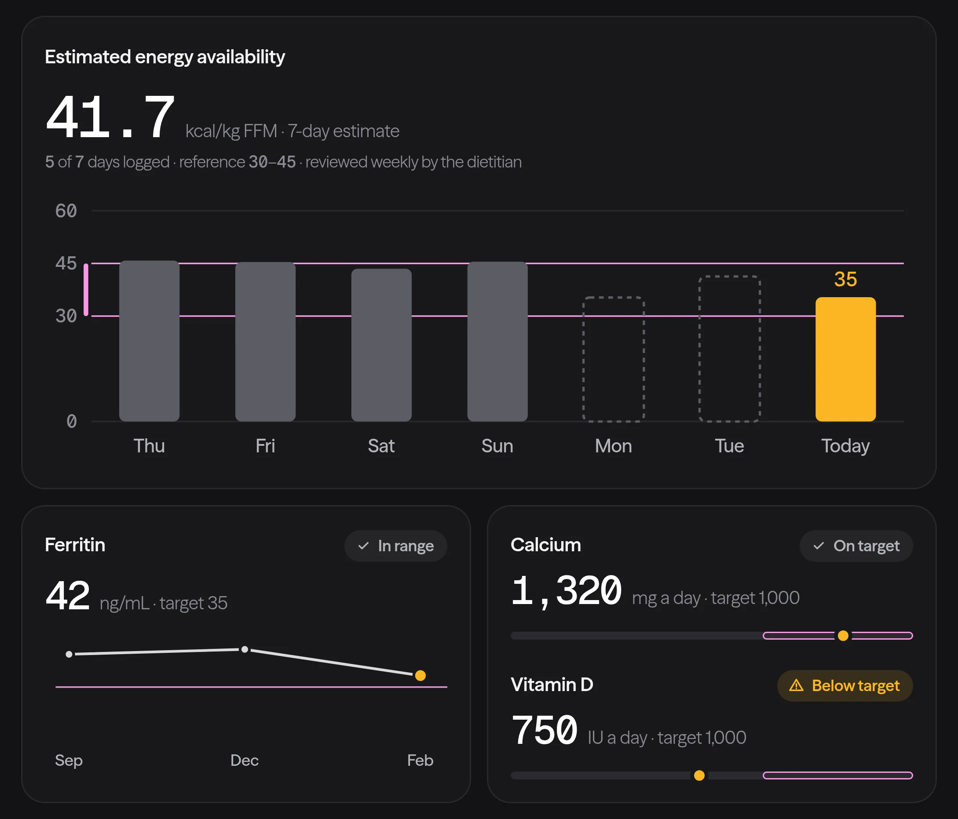Click the Estimated energy availability heading
Viewport: 958px width, 819px height.
click(x=165, y=57)
